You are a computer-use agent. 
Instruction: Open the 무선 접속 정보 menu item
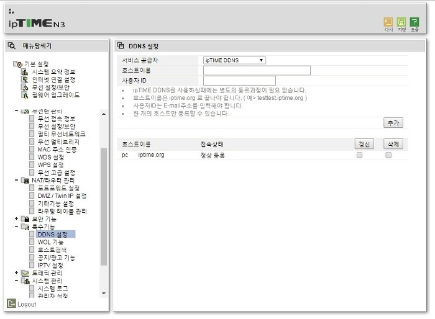(x=57, y=119)
